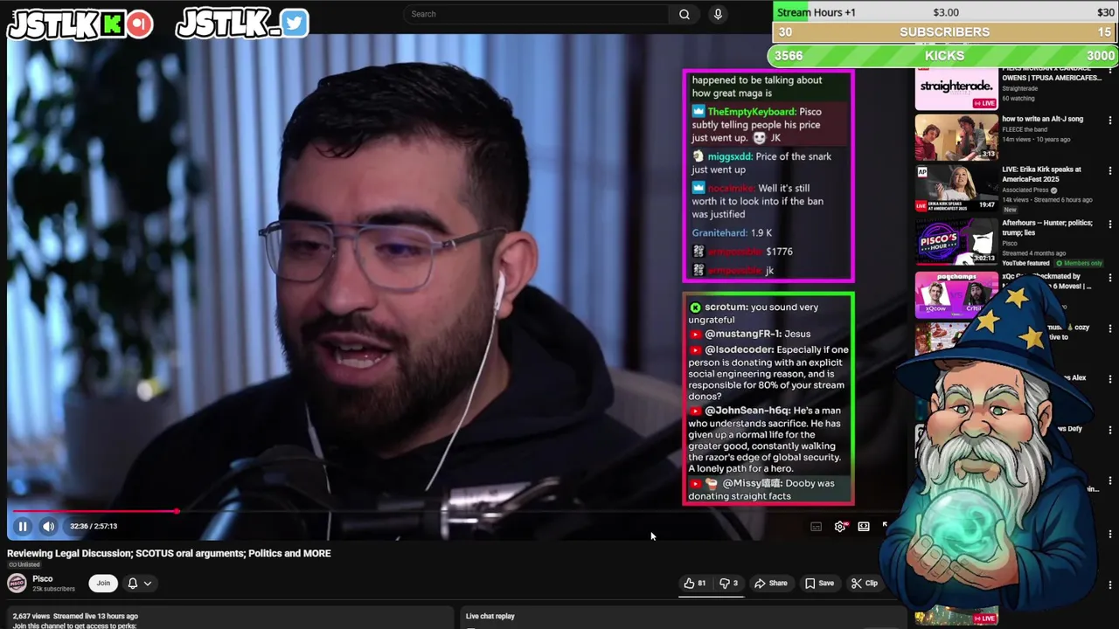Viewport: 1119px width, 629px height.
Task: Click the '25k subscribers' text
Action: tap(53, 589)
